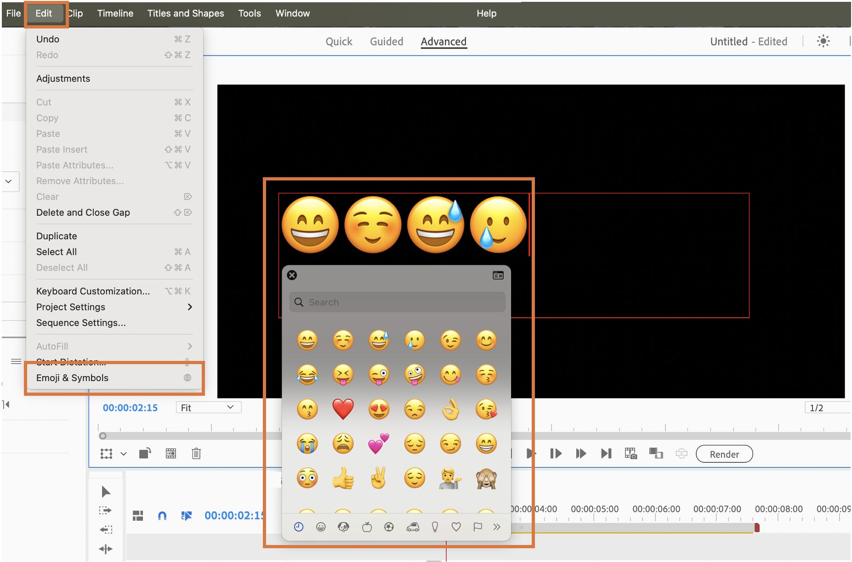Expand emoji picker to full Character Viewer
This screenshot has height=562, width=852.
(498, 275)
